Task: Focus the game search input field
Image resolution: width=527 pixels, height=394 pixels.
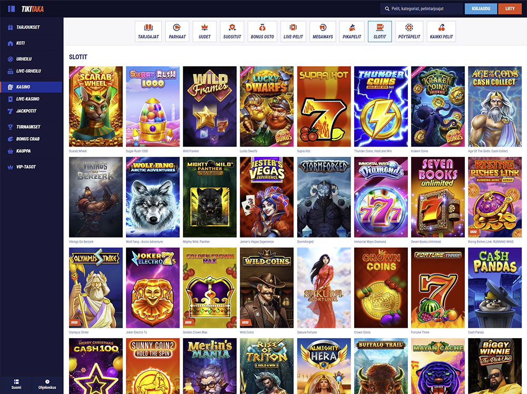Action: tap(422, 9)
